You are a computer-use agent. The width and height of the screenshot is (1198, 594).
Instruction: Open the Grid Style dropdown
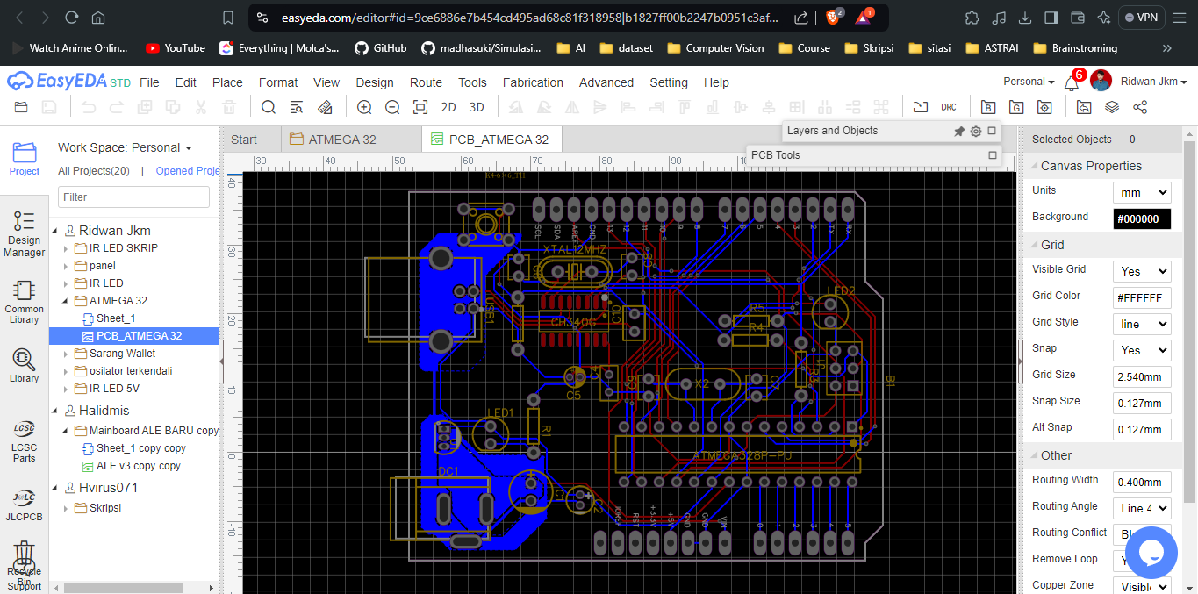coord(1141,324)
